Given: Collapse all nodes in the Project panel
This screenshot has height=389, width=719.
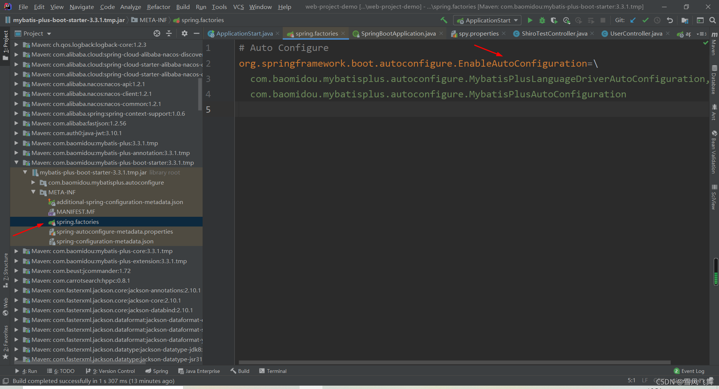Looking at the screenshot, I should [x=169, y=33].
